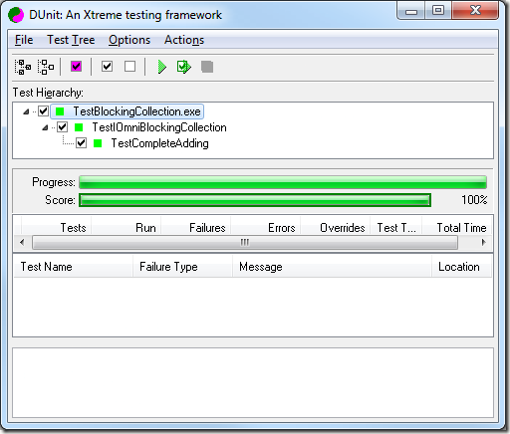Click the green Progress bar
This screenshot has width=510, height=434.
click(283, 182)
